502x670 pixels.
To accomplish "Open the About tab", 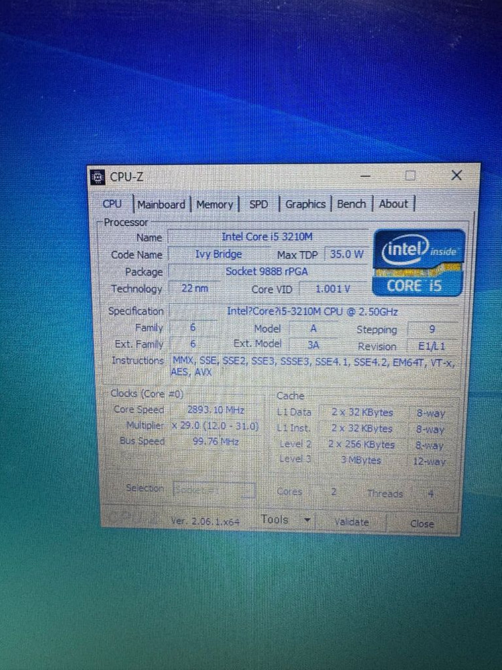I will (393, 204).
